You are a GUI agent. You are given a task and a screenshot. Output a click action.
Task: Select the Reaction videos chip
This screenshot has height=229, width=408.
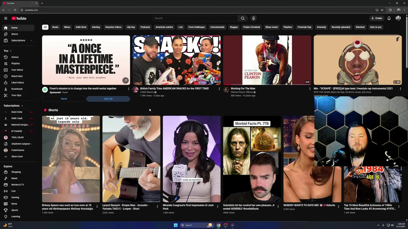113,27
